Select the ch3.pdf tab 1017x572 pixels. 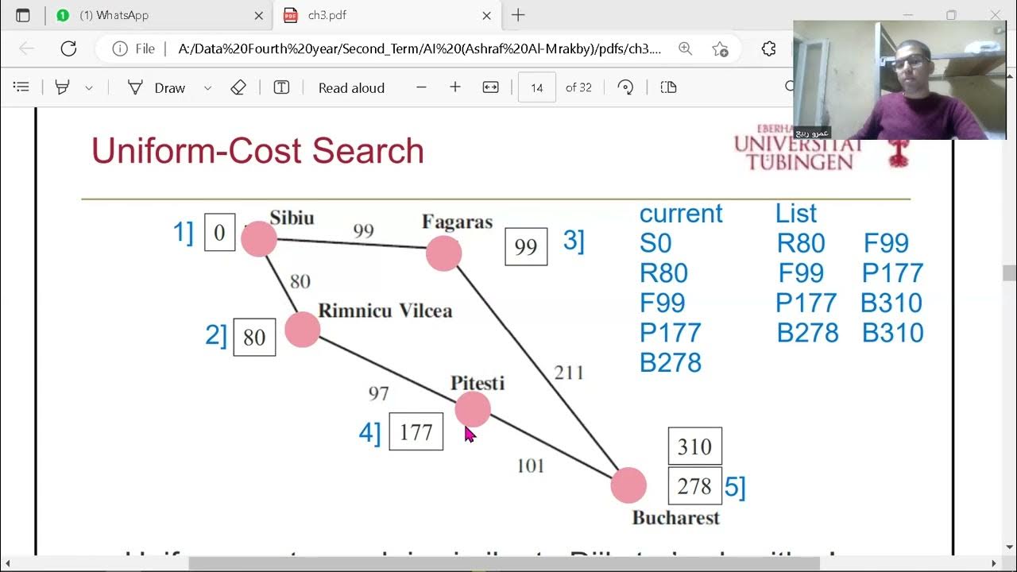pyautogui.click(x=387, y=15)
